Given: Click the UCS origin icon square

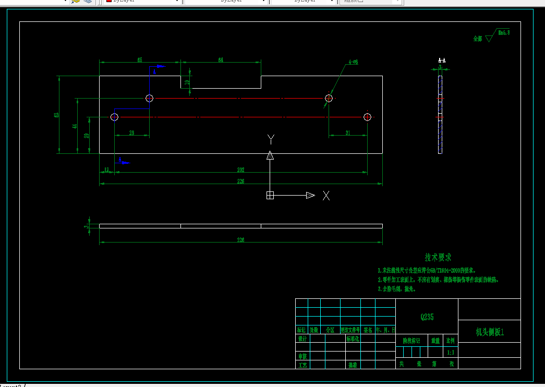Looking at the screenshot, I should [270, 196].
